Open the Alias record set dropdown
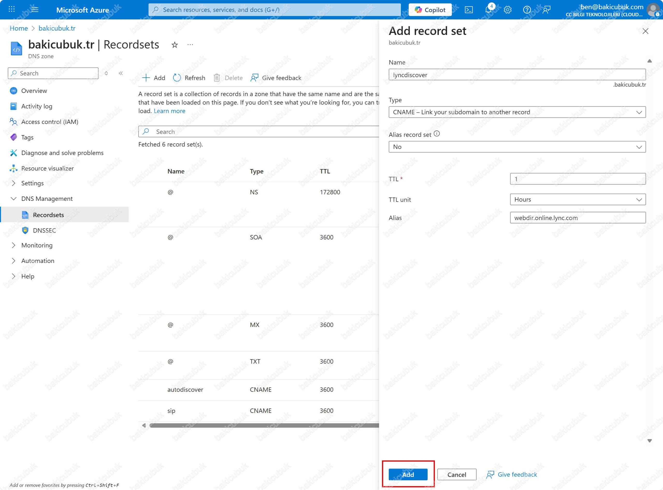This screenshot has height=490, width=663. (x=517, y=147)
